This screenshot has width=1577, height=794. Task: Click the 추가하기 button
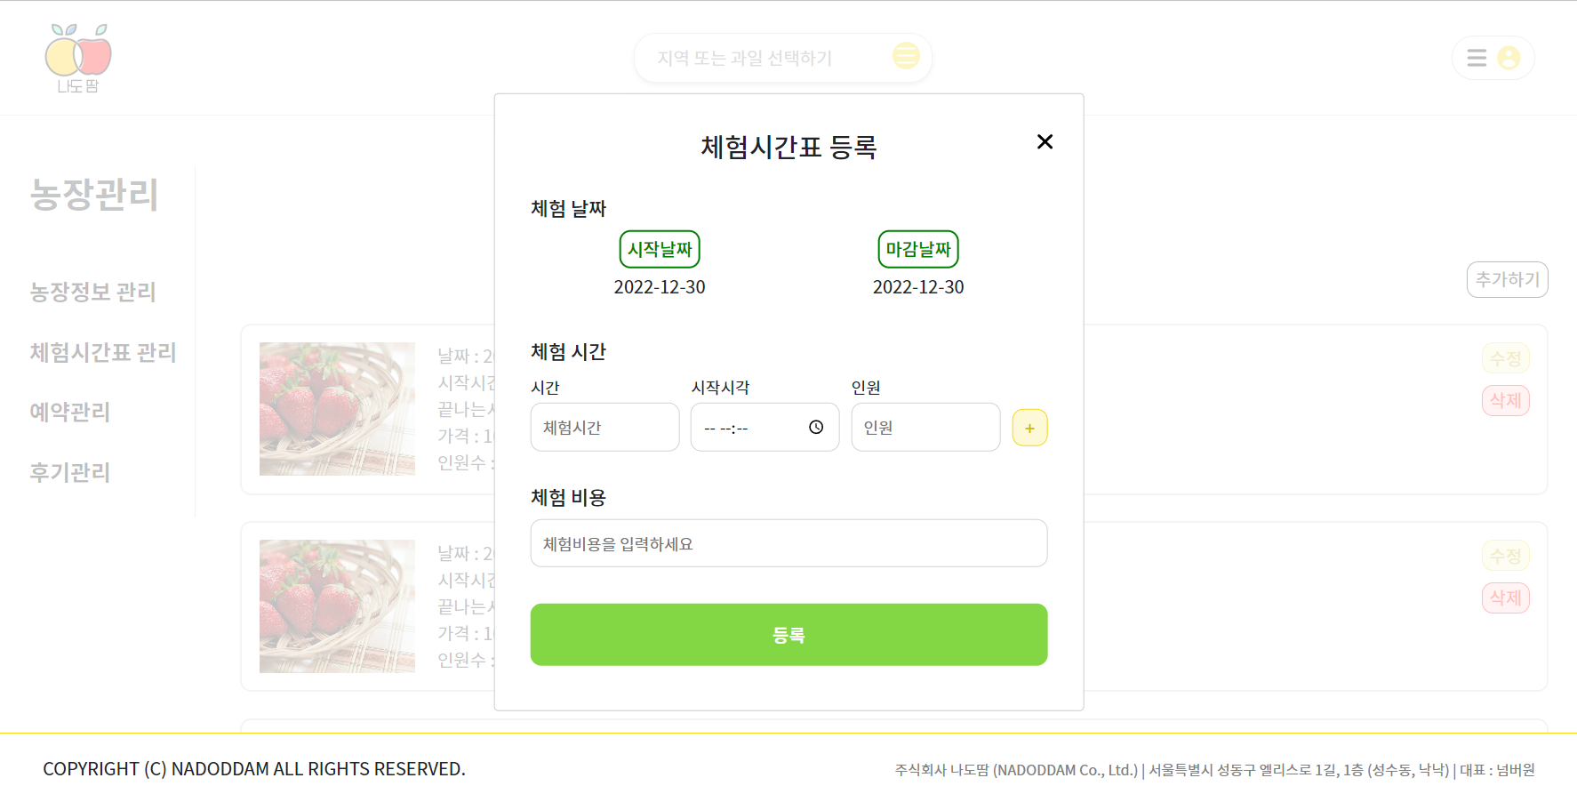1507,279
